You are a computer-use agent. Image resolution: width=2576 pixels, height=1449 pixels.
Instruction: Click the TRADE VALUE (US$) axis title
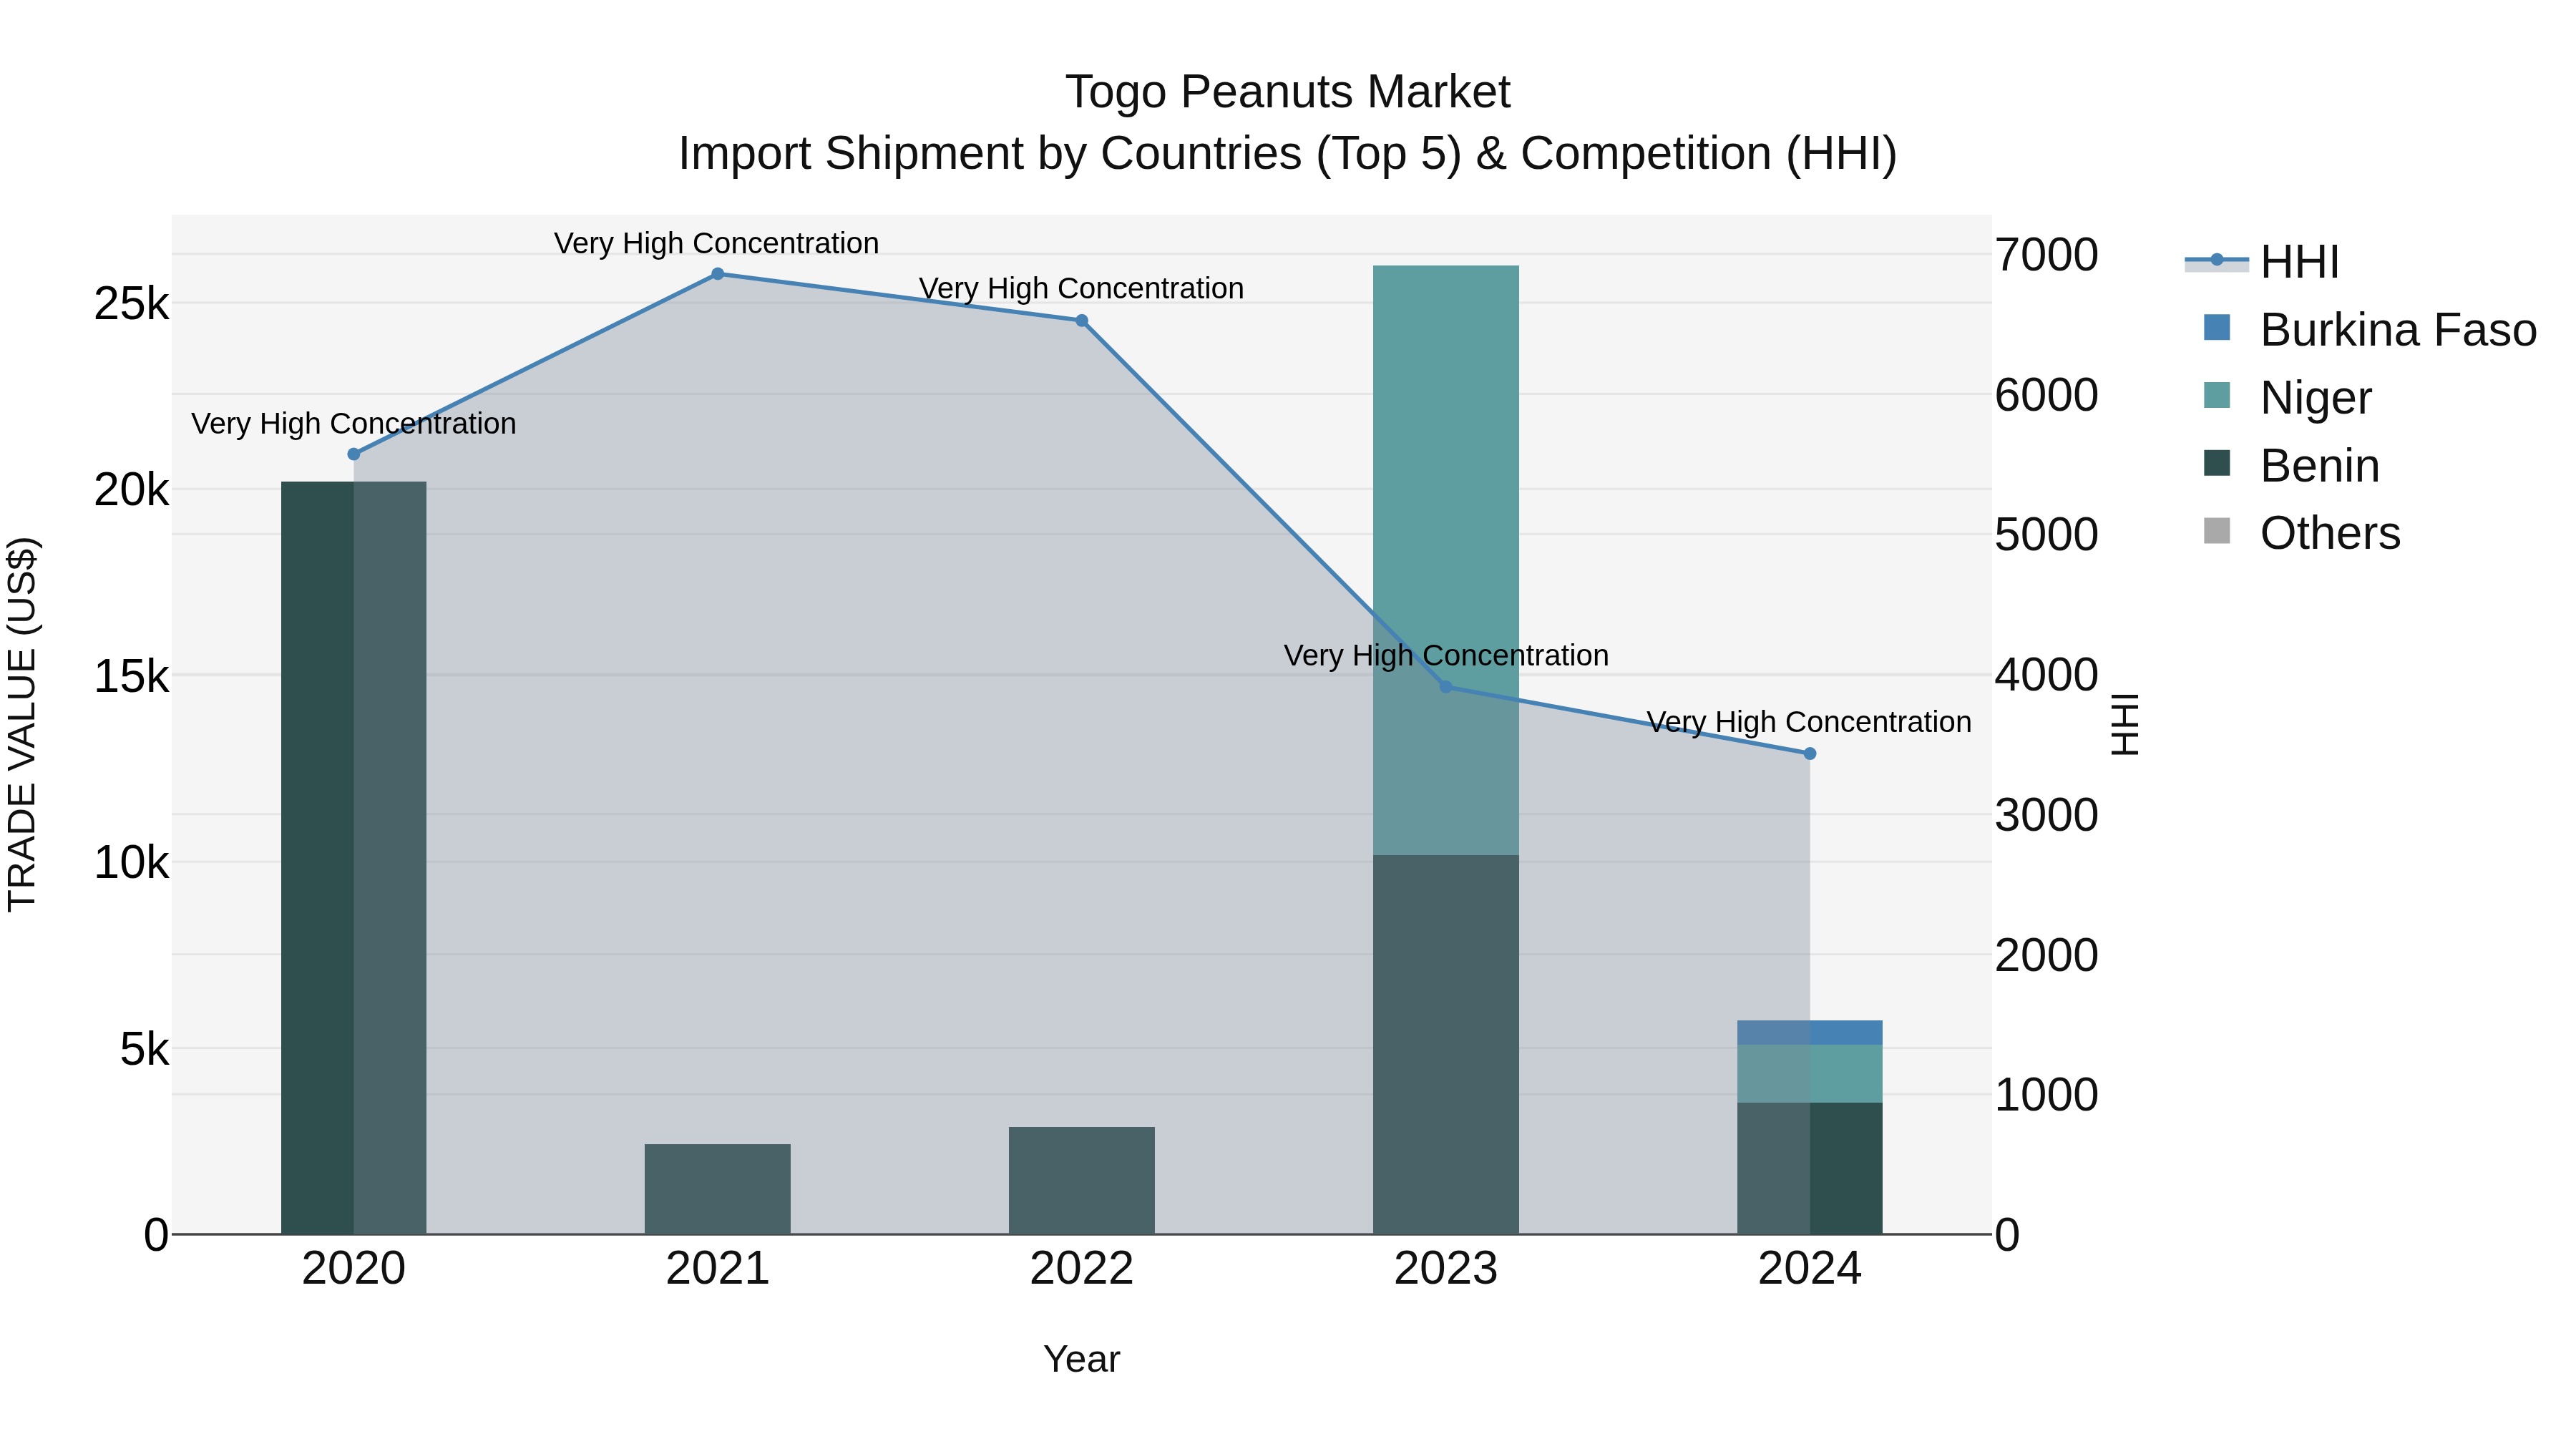click(22, 724)
